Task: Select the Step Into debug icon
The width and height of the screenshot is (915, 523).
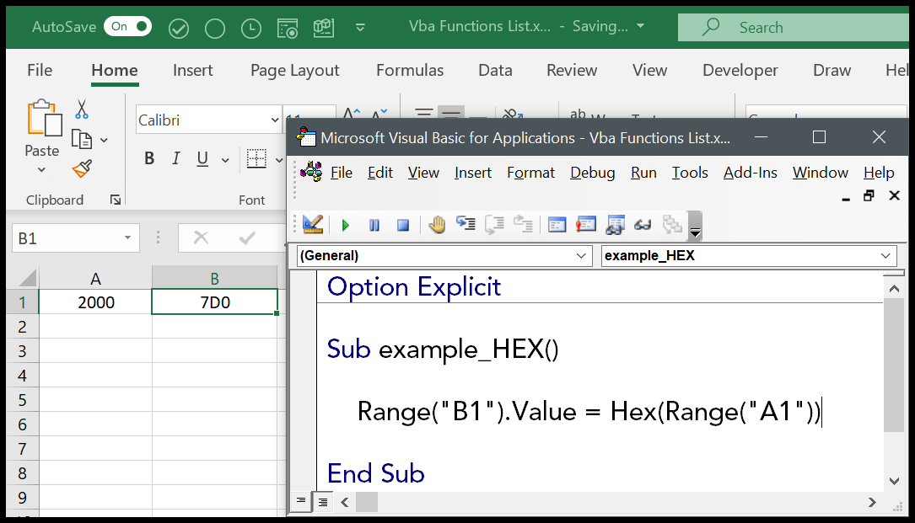Action: click(x=465, y=225)
